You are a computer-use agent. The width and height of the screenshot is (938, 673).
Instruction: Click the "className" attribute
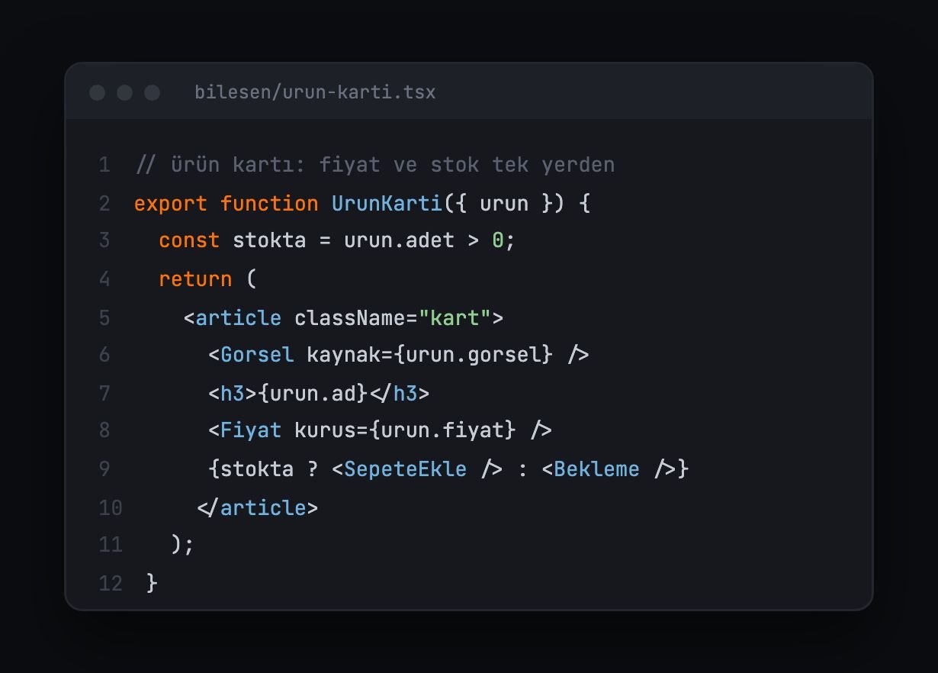click(350, 317)
